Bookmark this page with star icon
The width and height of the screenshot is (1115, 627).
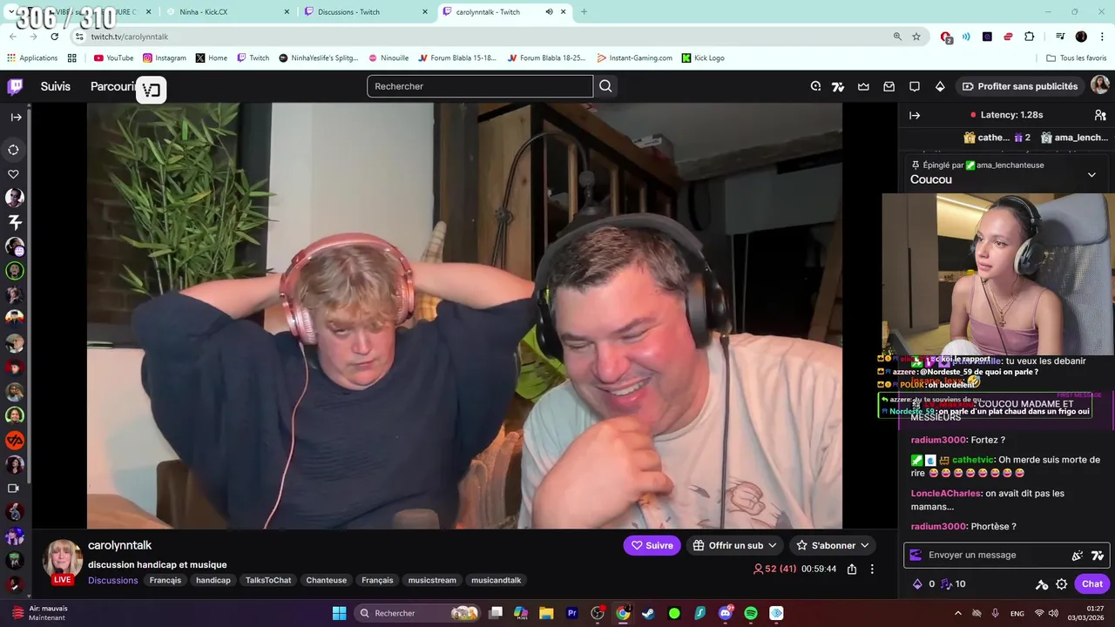916,37
